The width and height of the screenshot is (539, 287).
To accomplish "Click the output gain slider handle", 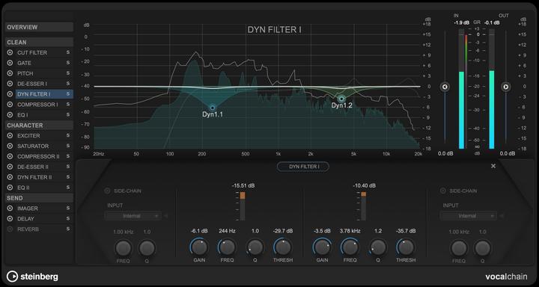I will pyautogui.click(x=505, y=87).
